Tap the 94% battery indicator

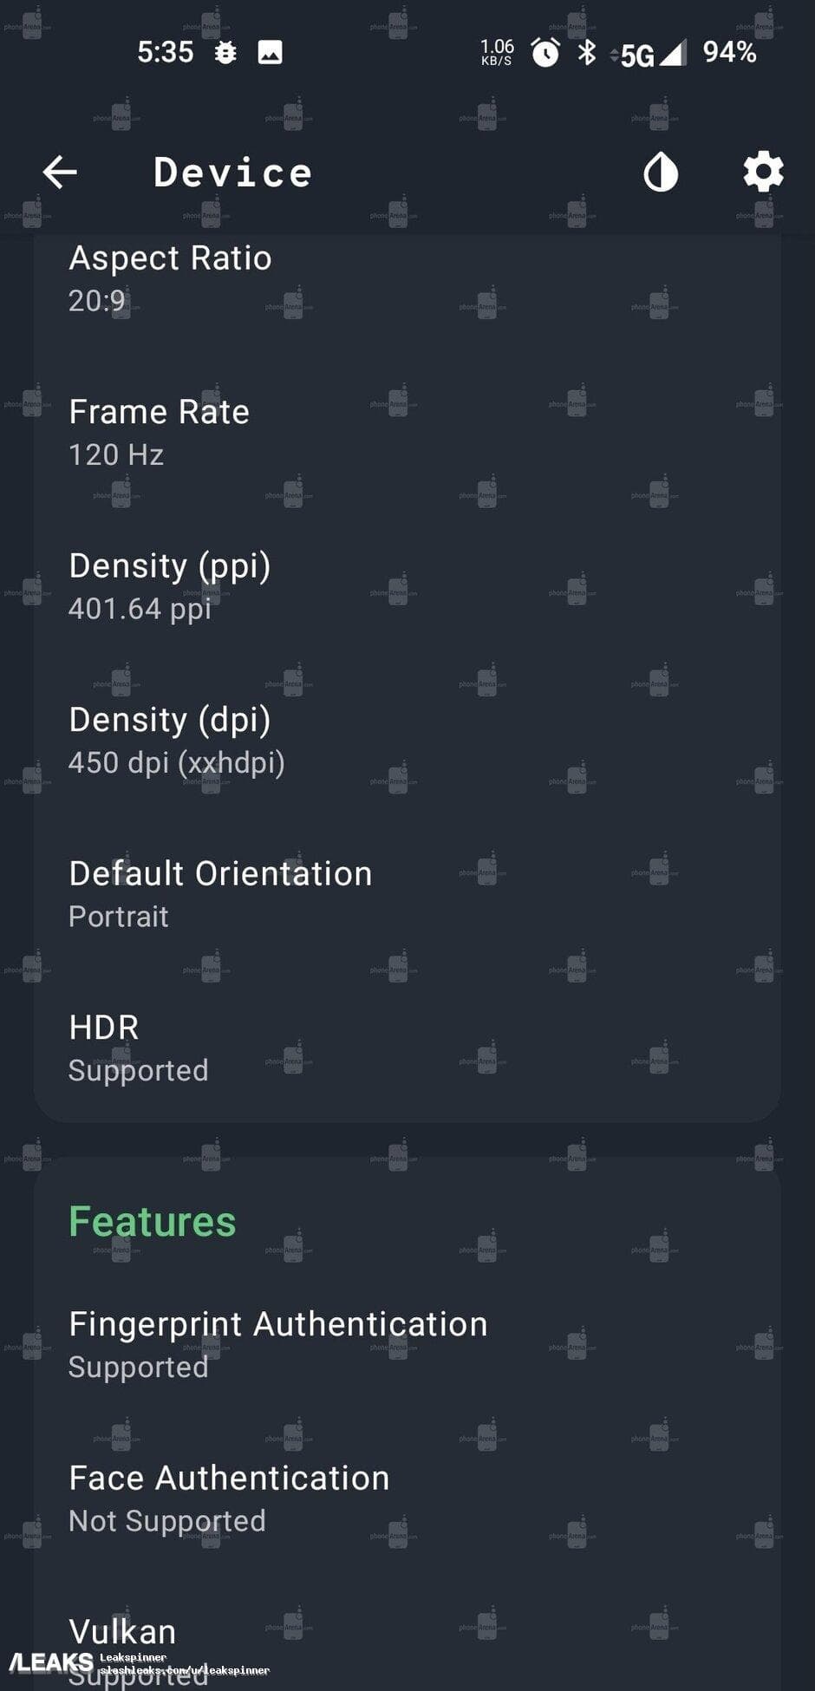pyautogui.click(x=729, y=53)
